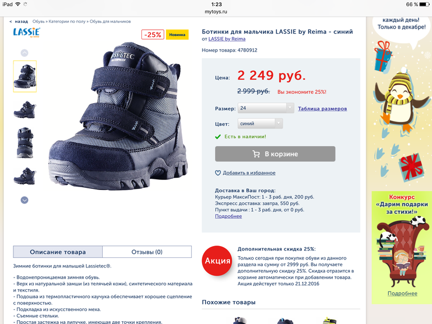Open the Отзывы (0) tab
This screenshot has width=432, height=324.
[x=147, y=252]
